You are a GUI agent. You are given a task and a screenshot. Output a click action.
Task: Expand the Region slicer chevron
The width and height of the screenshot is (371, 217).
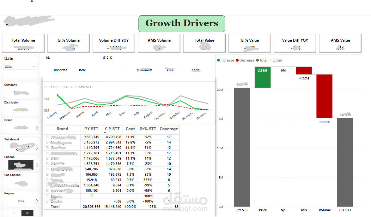tap(37, 201)
